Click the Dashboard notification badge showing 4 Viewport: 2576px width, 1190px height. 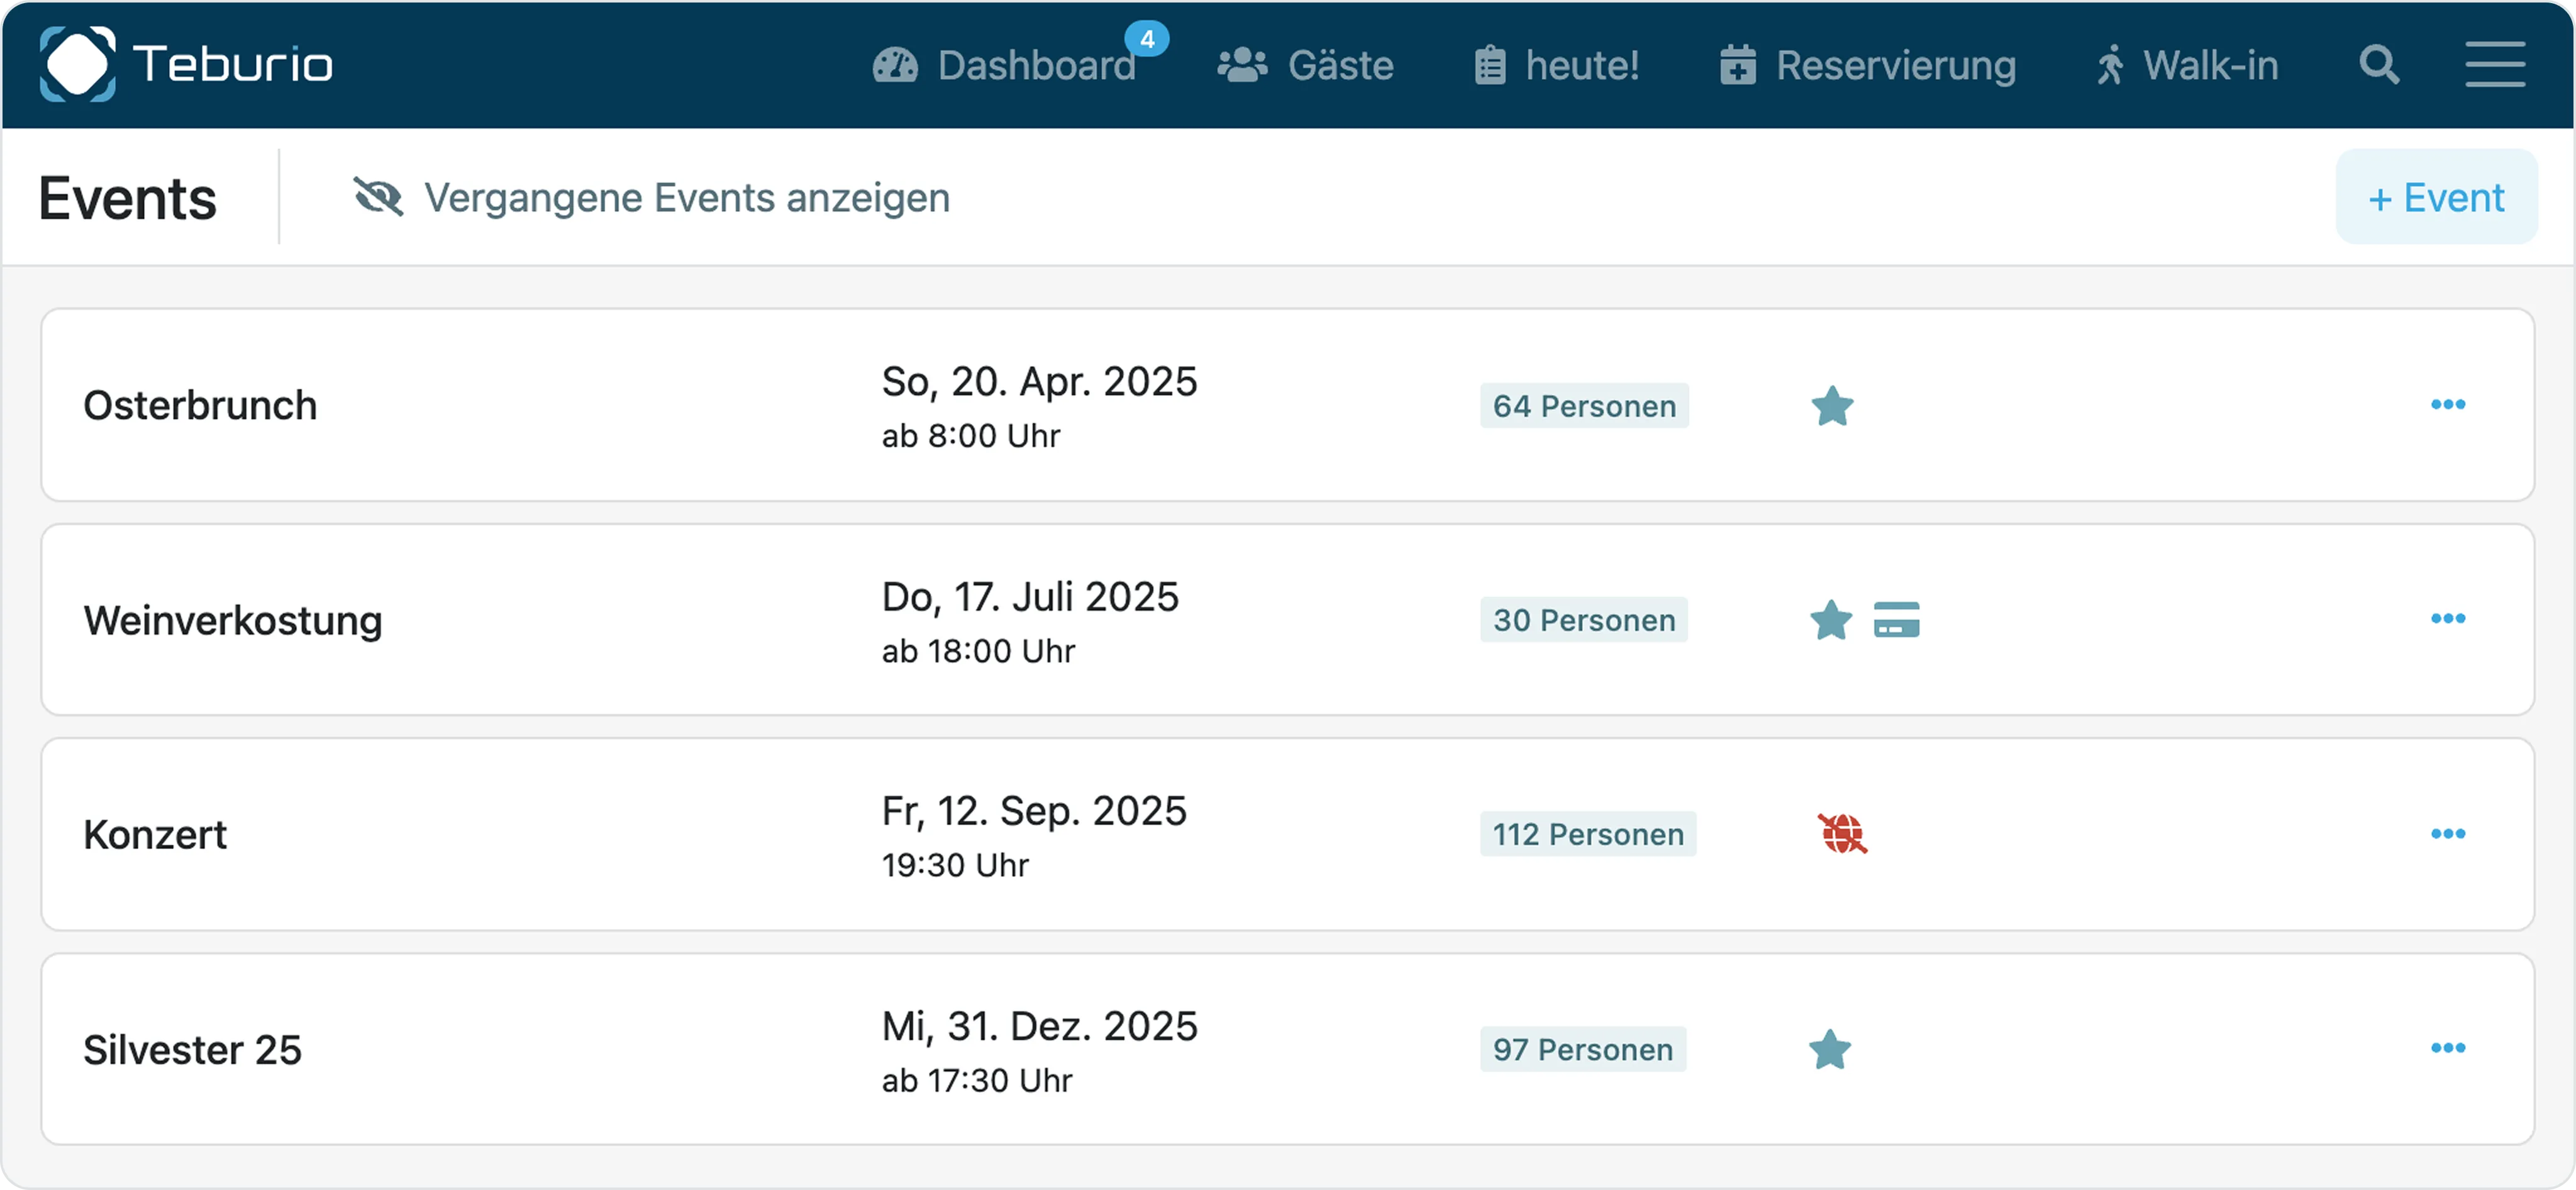pyautogui.click(x=1146, y=39)
